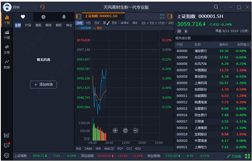Open the 数据 data sidebar section
The width and height of the screenshot is (252, 161).
pos(7,64)
